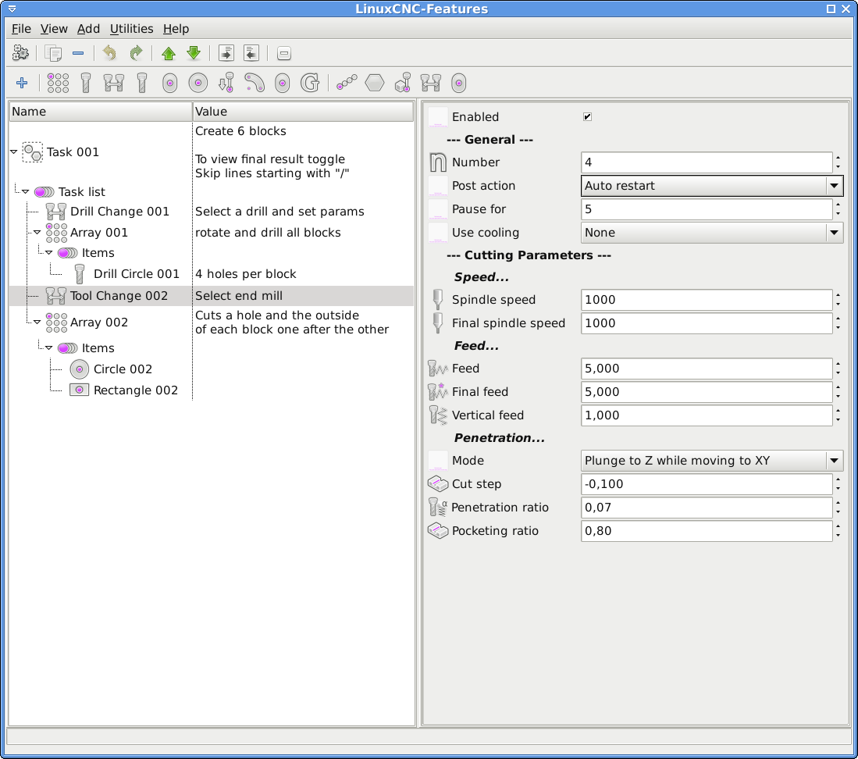Click the concentric circle feature icon
Image resolution: width=858 pixels, height=759 pixels.
tap(198, 84)
